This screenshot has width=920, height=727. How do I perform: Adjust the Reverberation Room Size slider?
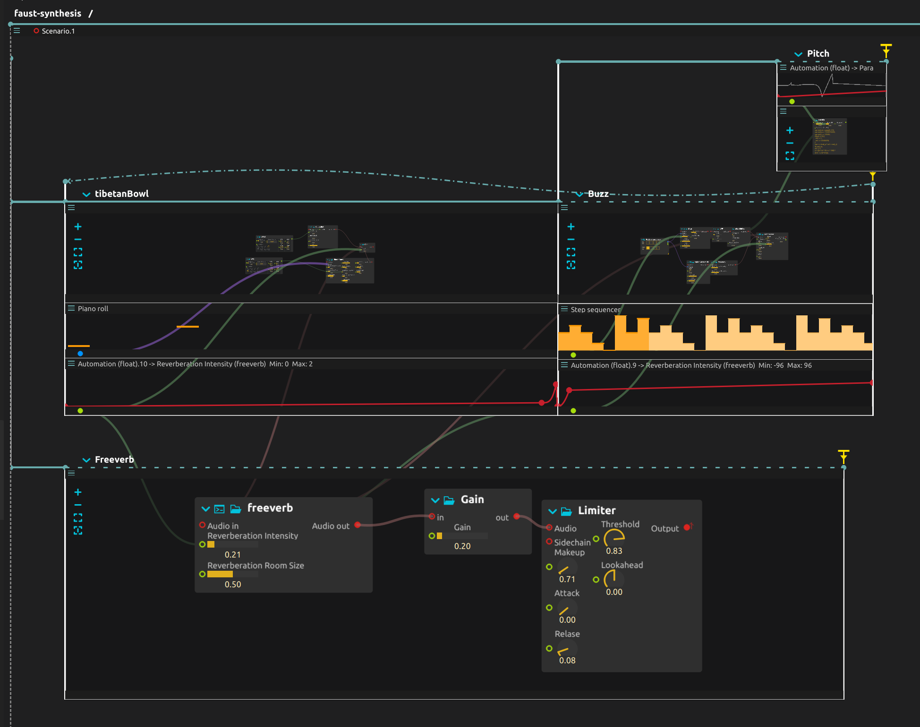232,575
